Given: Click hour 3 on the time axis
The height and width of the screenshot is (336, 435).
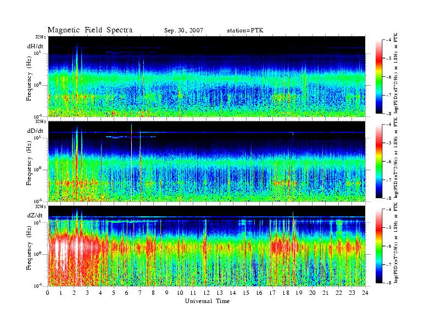Looking at the screenshot, I should (87, 293).
